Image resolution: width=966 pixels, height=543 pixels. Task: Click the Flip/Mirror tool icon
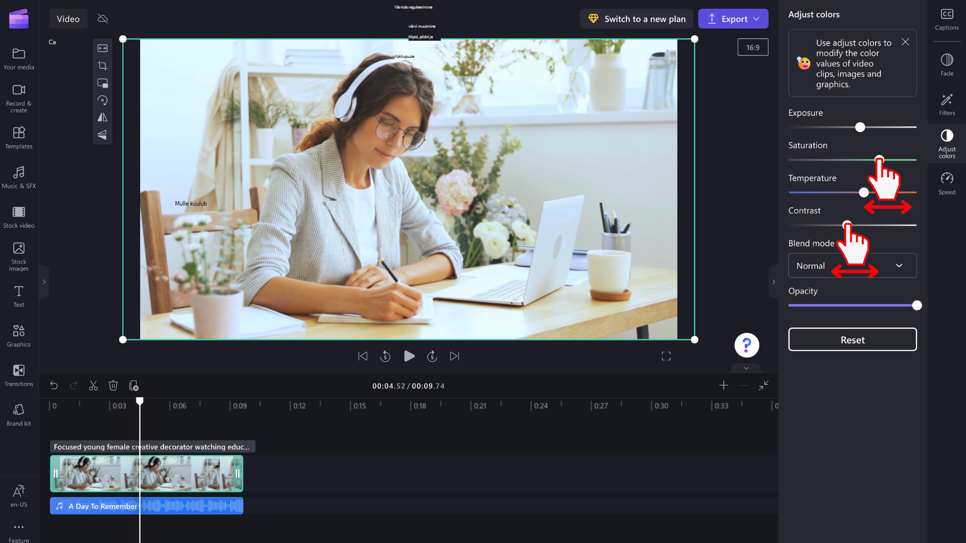102,117
